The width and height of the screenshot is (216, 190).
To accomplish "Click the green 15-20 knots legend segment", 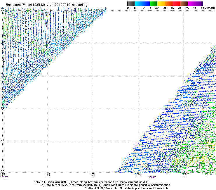I will coord(154,4).
